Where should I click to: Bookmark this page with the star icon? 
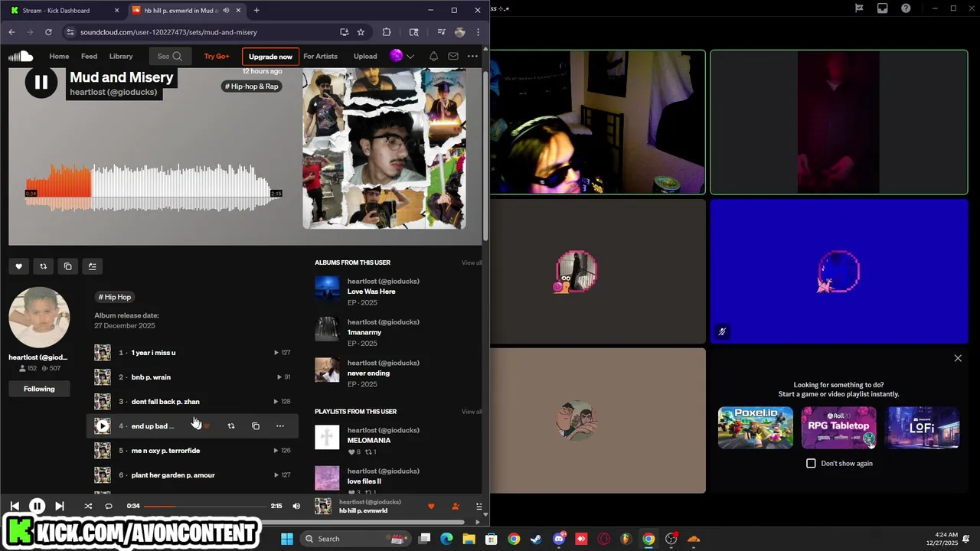(361, 32)
